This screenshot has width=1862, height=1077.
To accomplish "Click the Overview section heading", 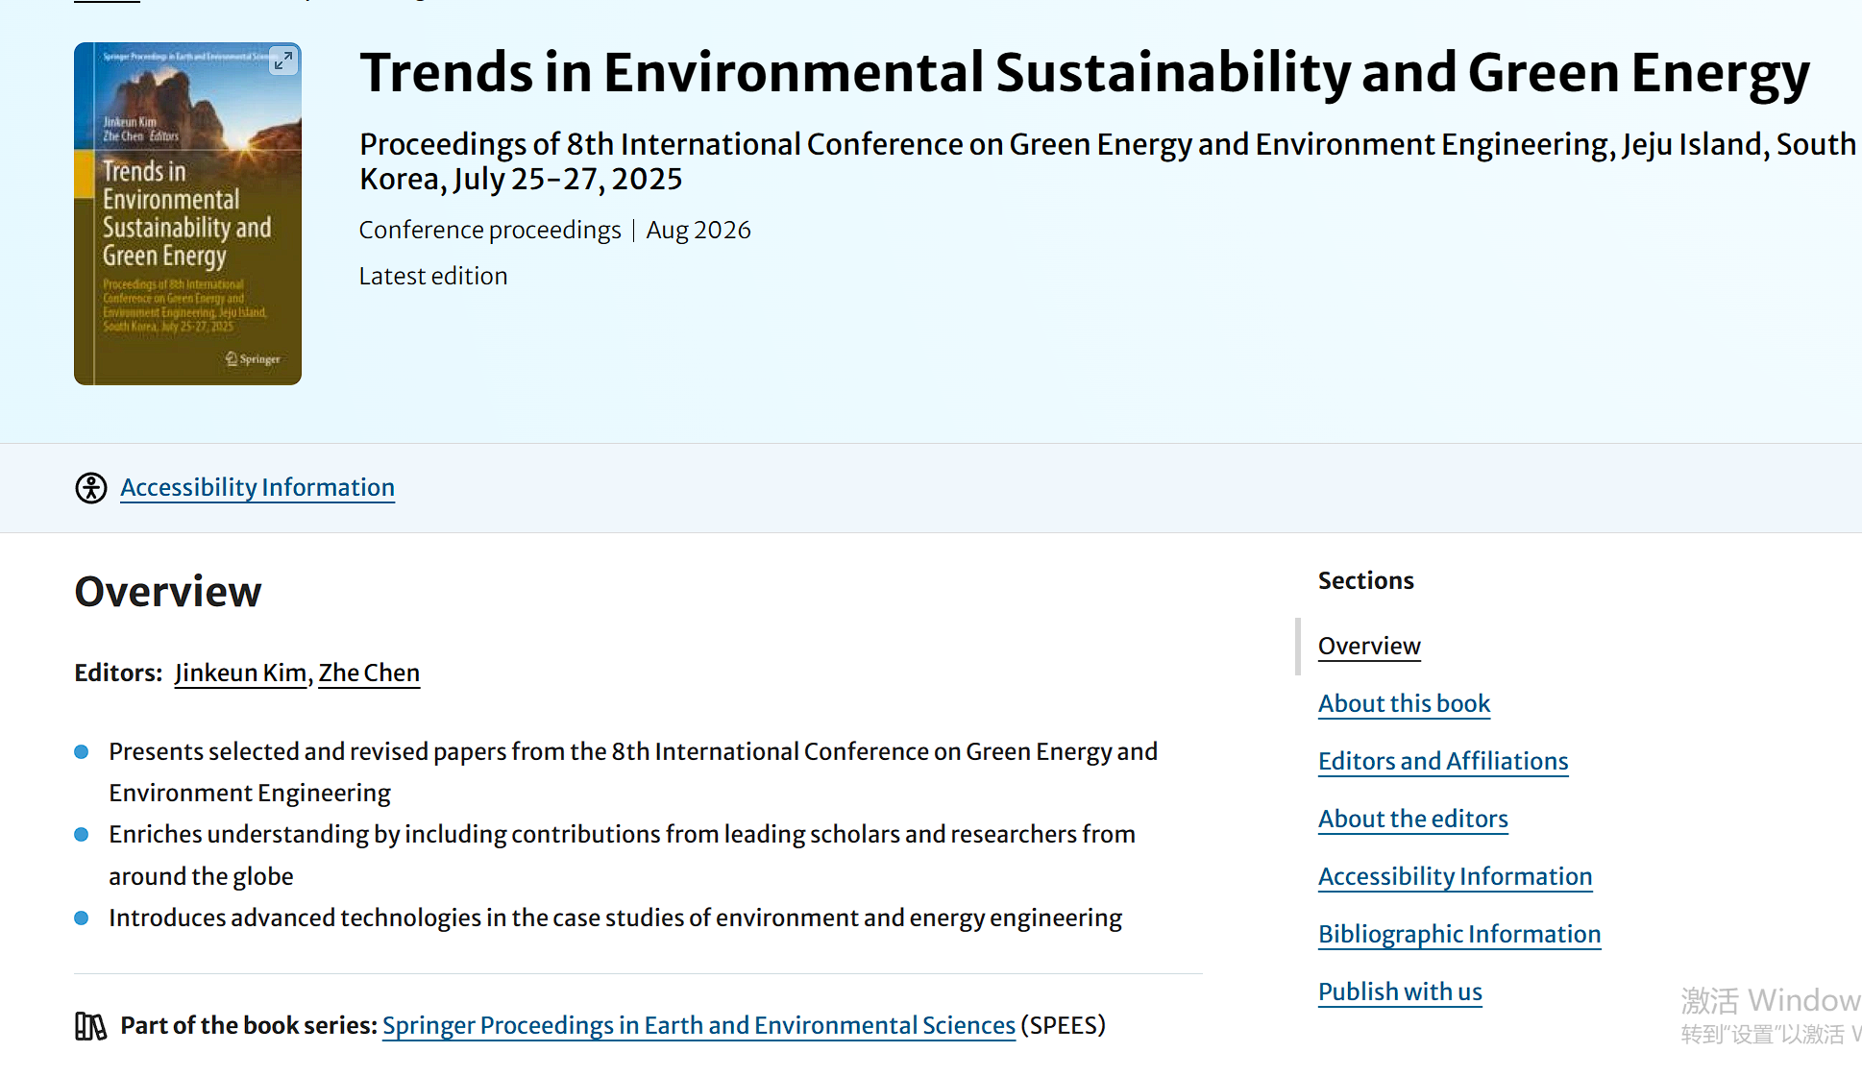I will coord(168,592).
